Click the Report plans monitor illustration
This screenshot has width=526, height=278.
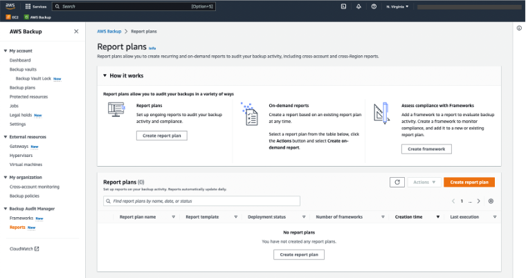[x=116, y=109]
